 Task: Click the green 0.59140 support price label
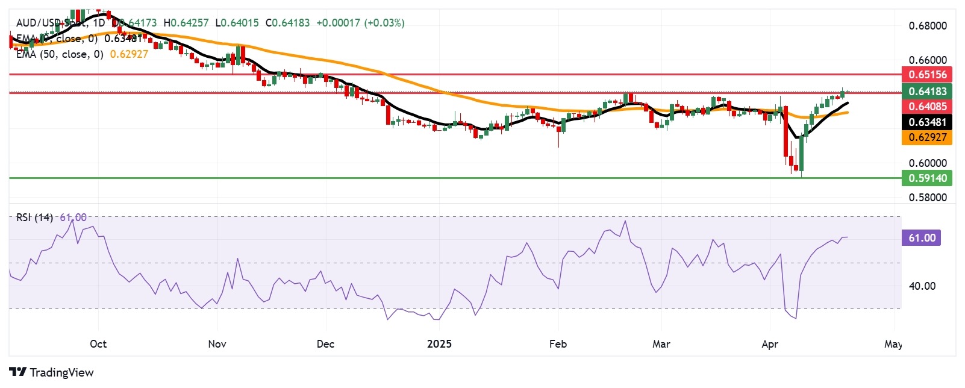[927, 178]
